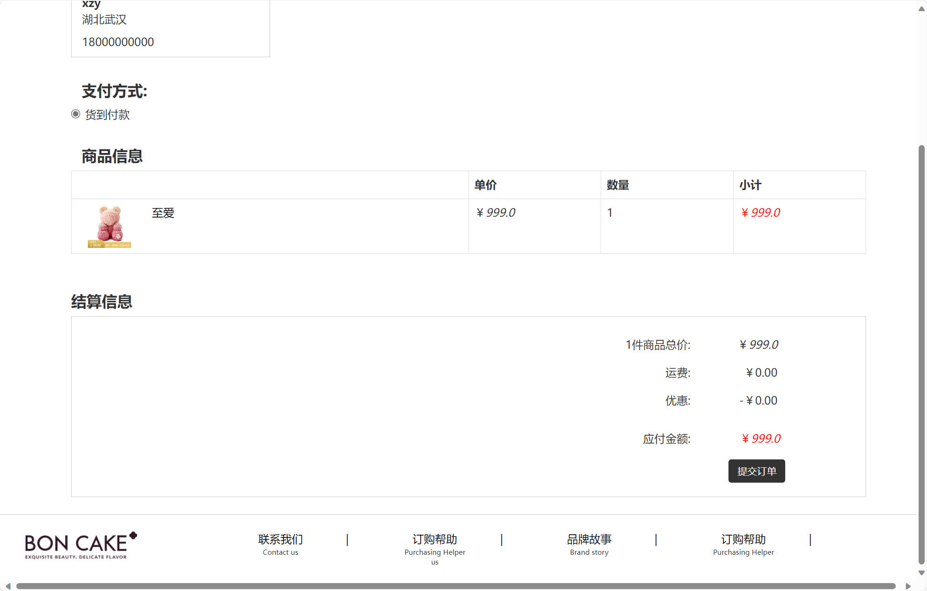Click the vertical scrollbar up arrow
This screenshot has width=927, height=591.
[921, 9]
